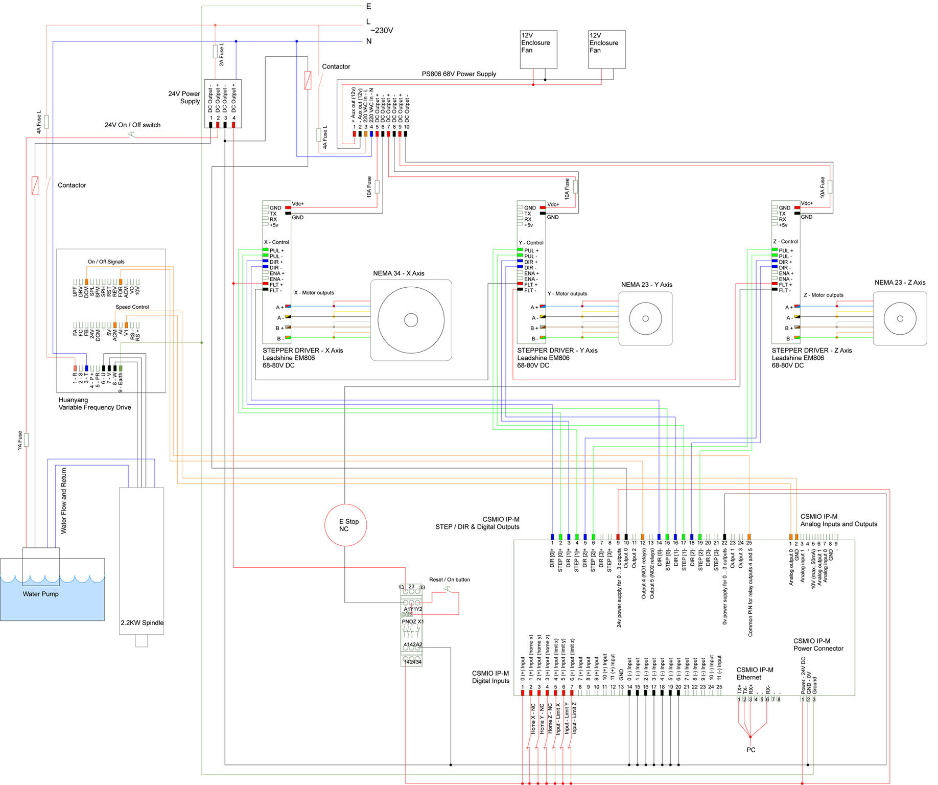Image resolution: width=938 pixels, height=785 pixels.
Task: Click the Water Pump tank graphic
Action: (x=52, y=589)
